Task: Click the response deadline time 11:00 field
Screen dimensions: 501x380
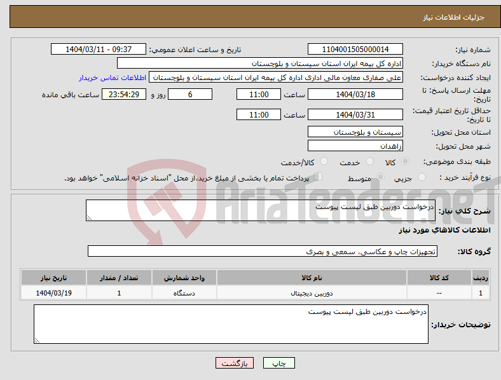Action: coord(259,94)
